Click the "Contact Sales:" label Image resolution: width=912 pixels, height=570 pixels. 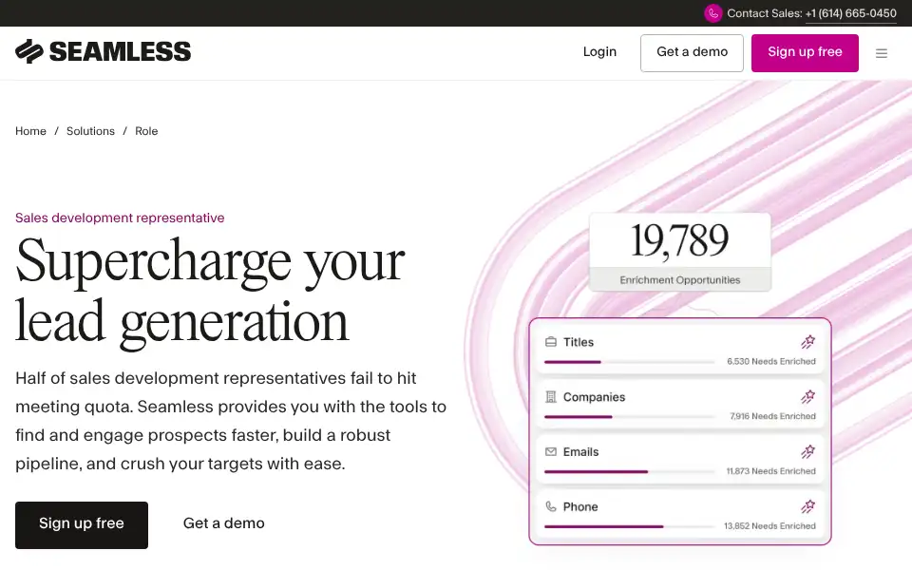(764, 13)
